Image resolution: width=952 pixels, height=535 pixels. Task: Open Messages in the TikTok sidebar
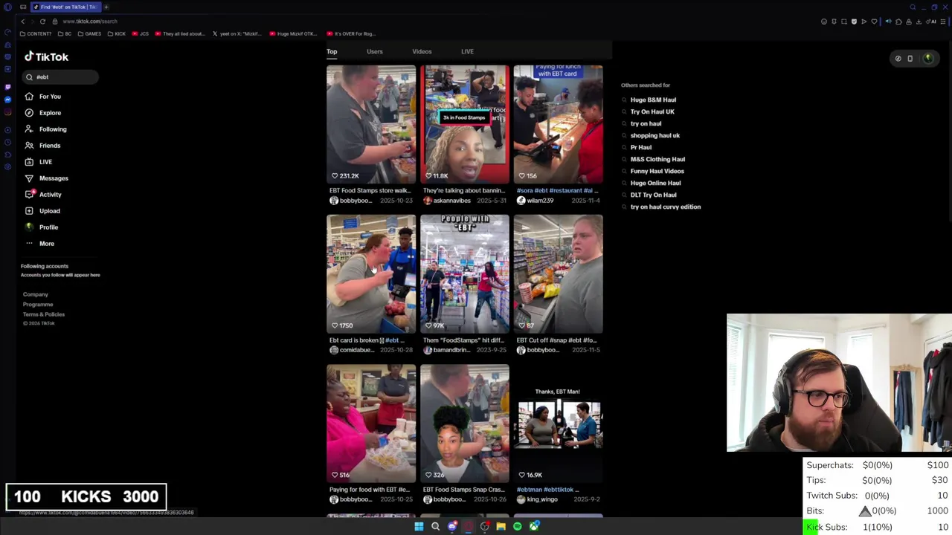[x=46, y=178]
